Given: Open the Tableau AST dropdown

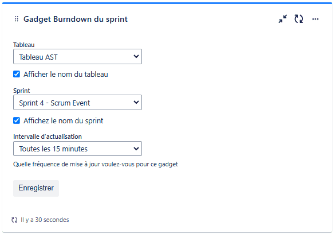Looking at the screenshot, I should click(x=77, y=56).
